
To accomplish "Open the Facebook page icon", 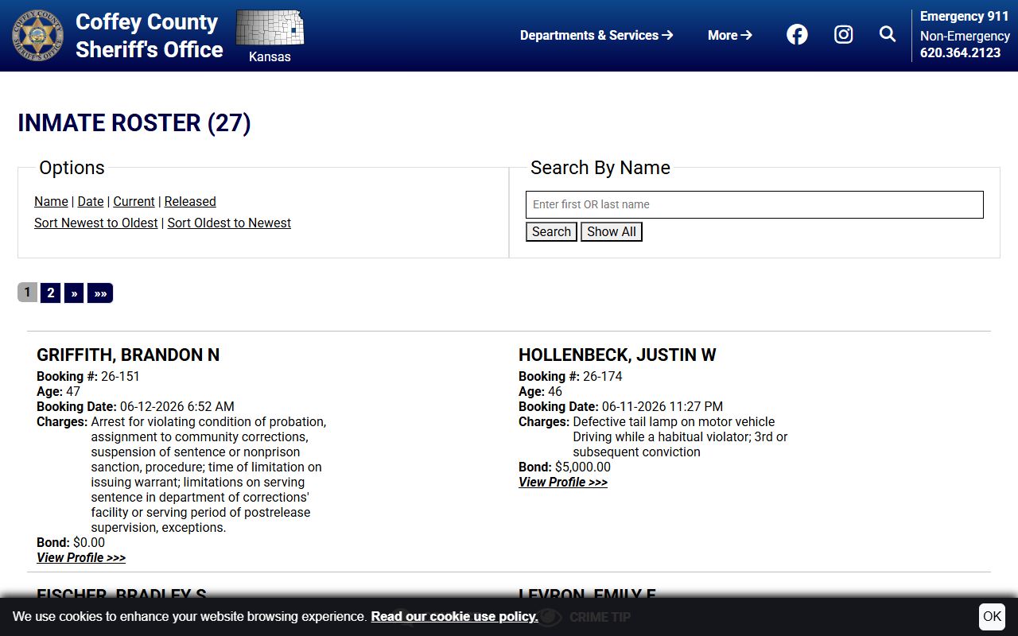I will click(x=797, y=34).
